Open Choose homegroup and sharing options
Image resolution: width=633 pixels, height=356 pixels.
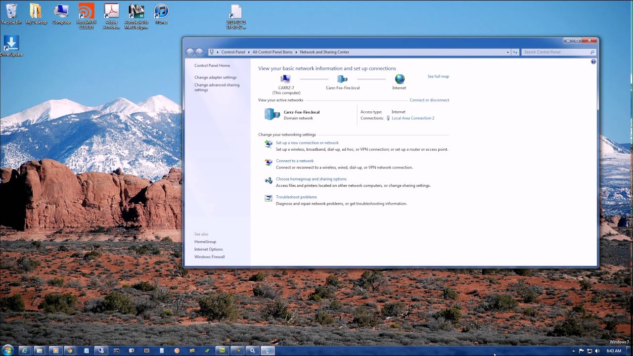(311, 179)
